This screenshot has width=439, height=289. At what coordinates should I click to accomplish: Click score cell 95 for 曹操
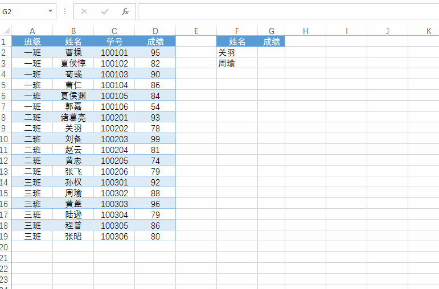click(x=155, y=52)
